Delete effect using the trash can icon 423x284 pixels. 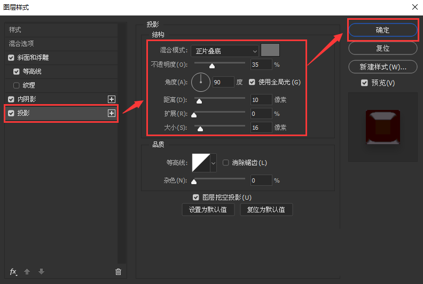[118, 272]
